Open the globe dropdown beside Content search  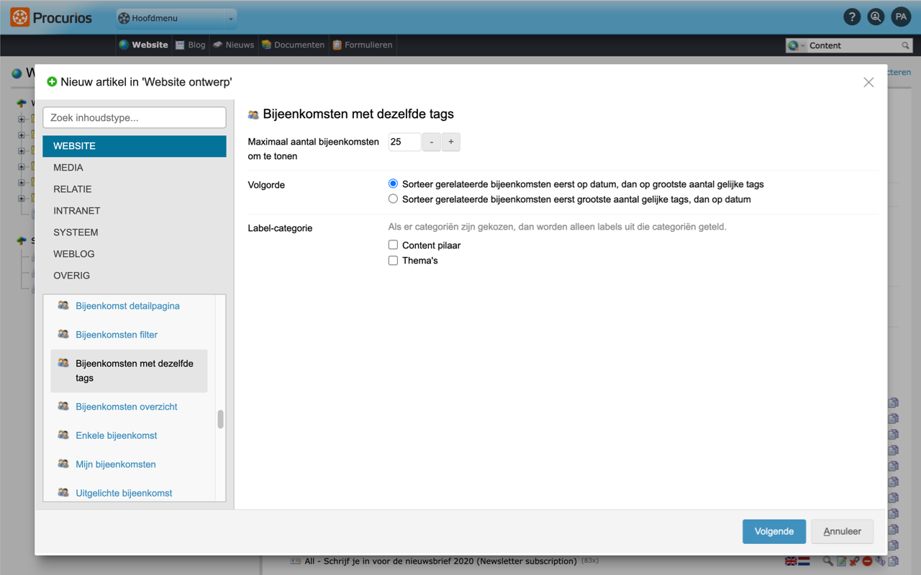796,45
